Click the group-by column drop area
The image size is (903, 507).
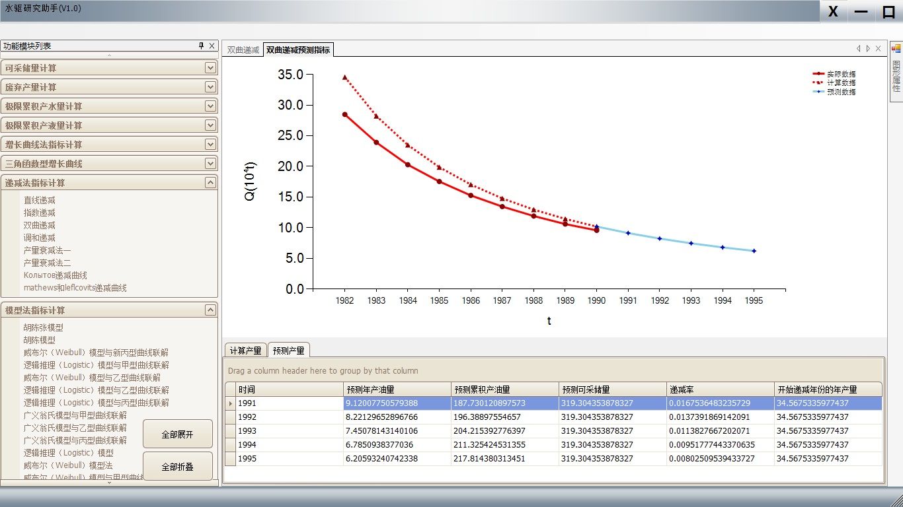click(553, 370)
